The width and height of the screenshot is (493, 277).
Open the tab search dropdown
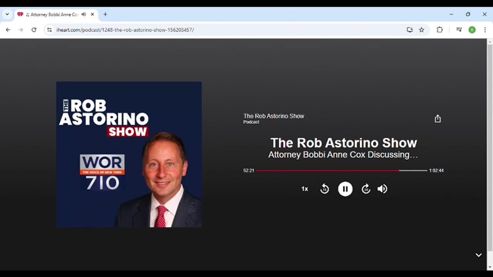pyautogui.click(x=7, y=14)
